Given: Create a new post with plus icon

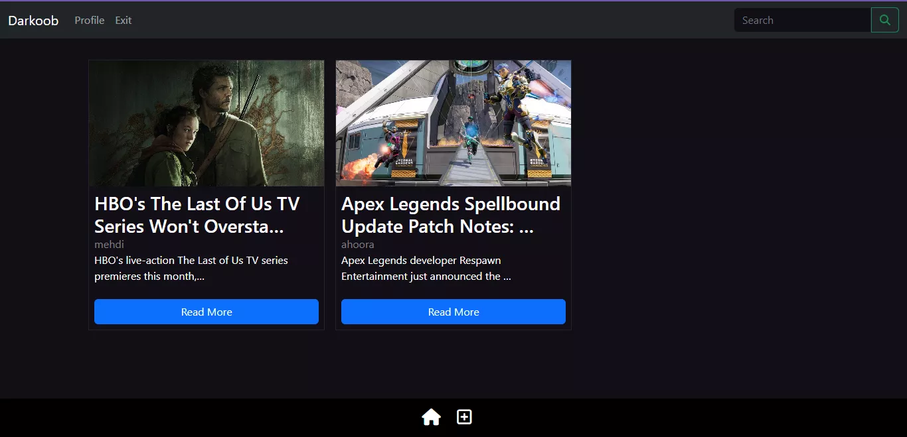Looking at the screenshot, I should (464, 417).
